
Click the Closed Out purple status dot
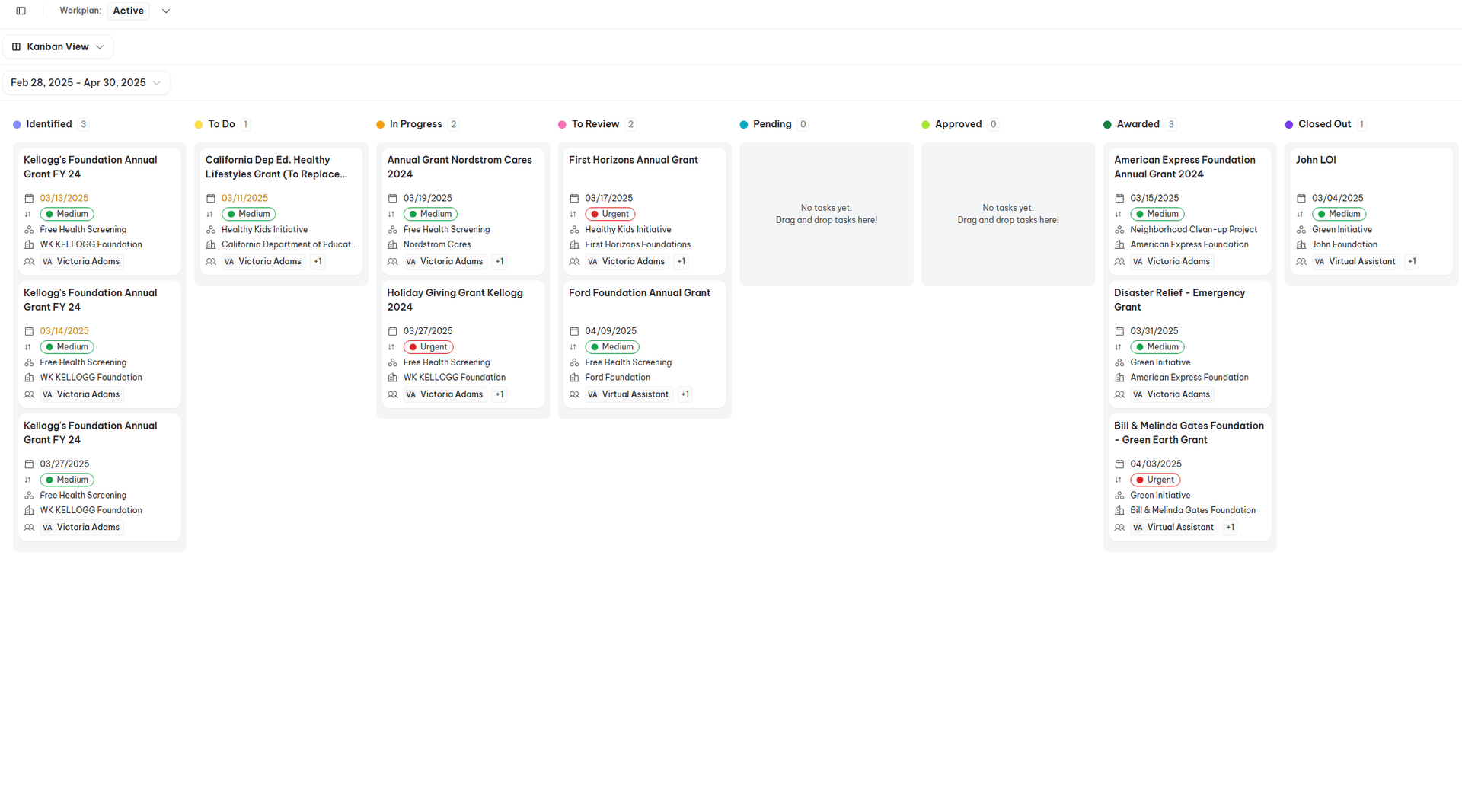pos(1288,125)
